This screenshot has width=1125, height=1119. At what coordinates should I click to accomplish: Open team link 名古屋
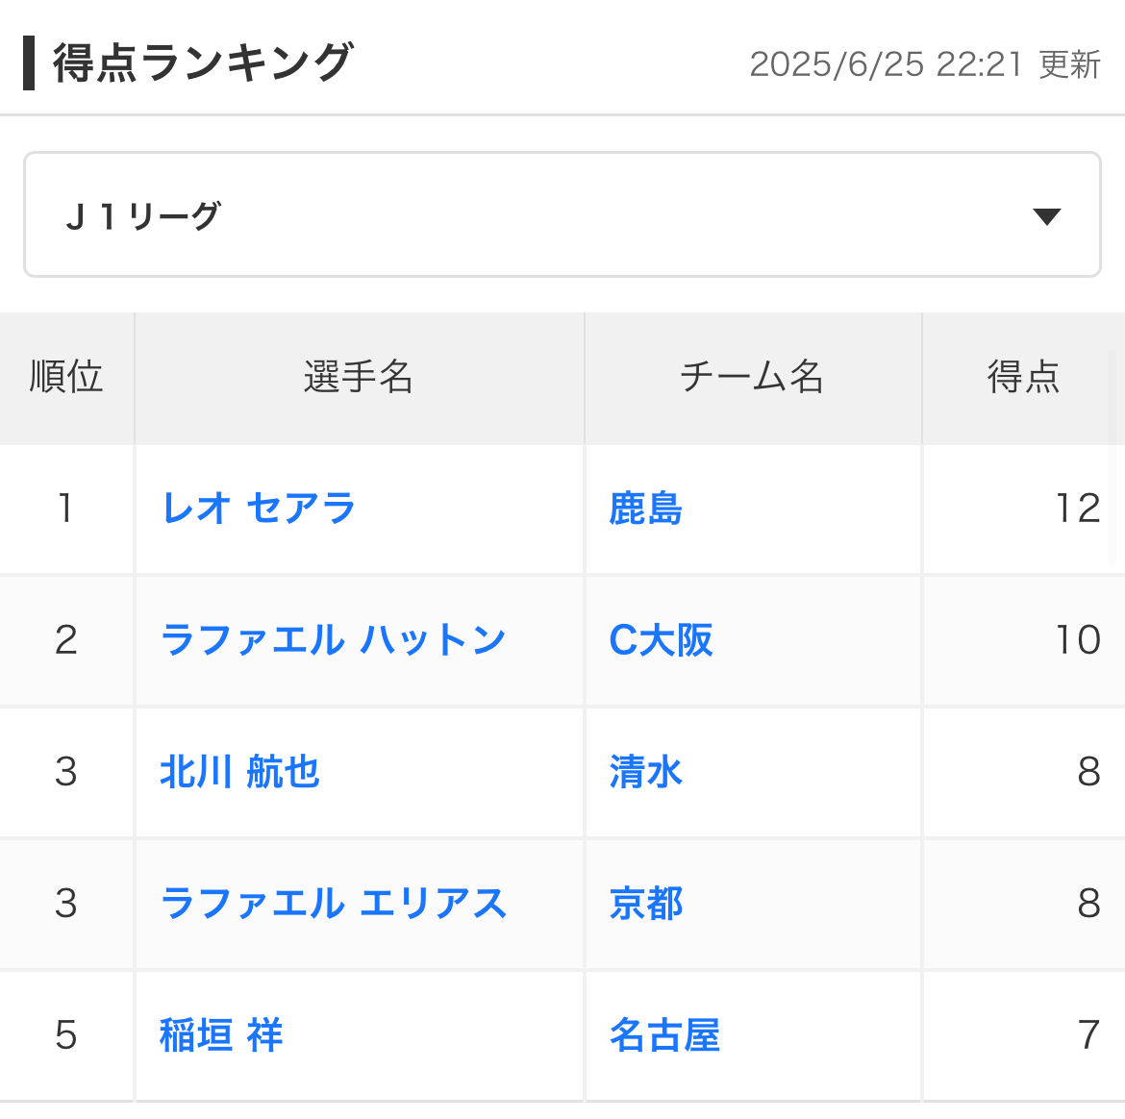coord(664,1035)
